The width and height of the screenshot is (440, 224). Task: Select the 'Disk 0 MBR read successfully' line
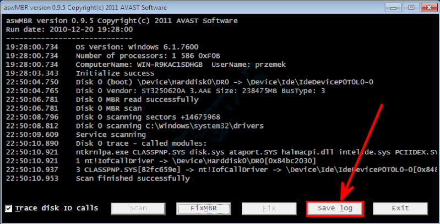[102, 99]
